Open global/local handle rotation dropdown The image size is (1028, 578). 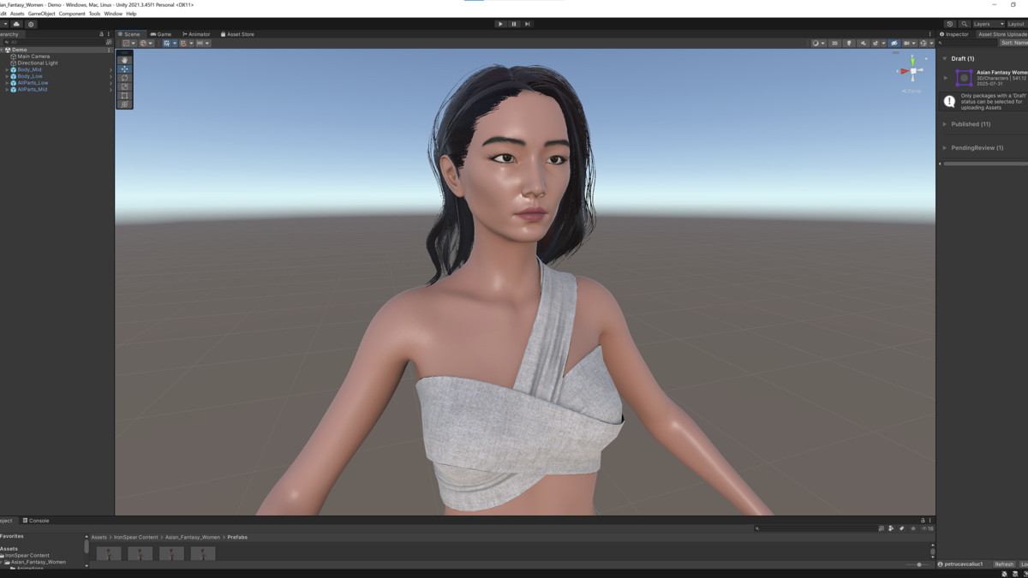point(146,43)
